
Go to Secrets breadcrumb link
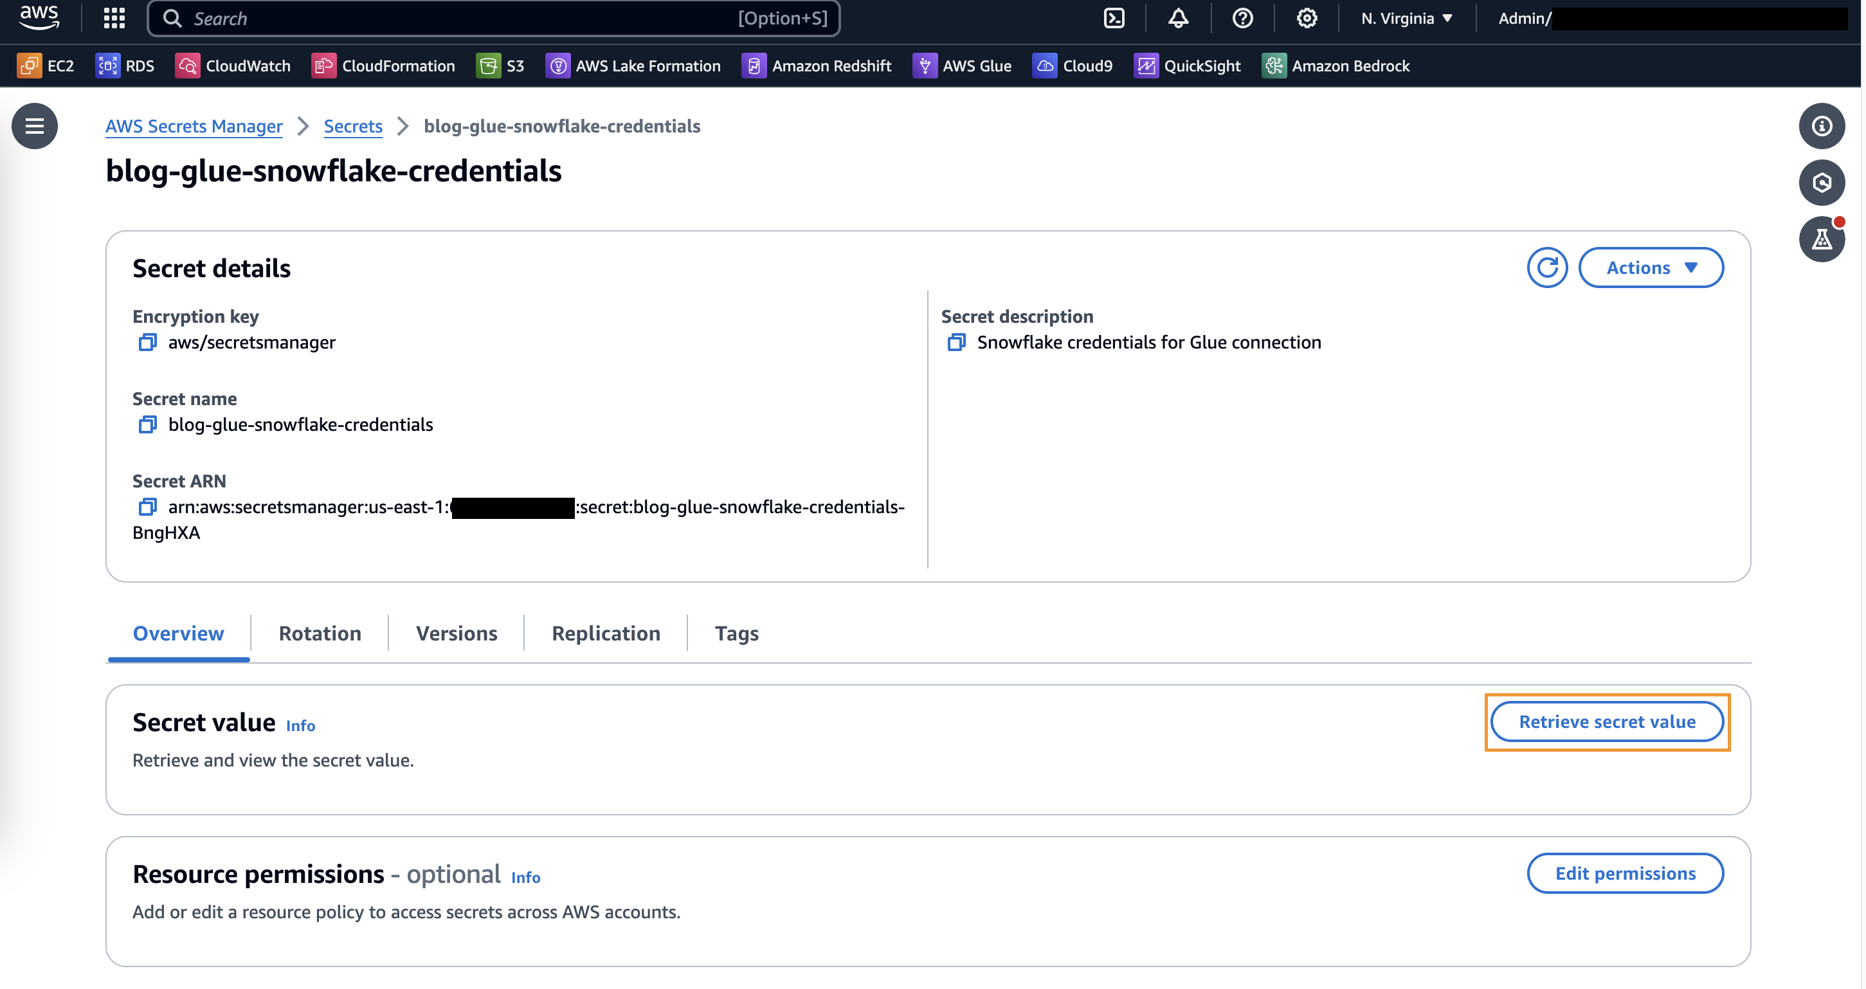click(x=353, y=126)
